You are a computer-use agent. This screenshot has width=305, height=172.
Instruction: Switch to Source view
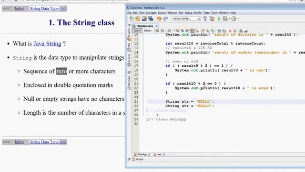[x=137, y=31]
